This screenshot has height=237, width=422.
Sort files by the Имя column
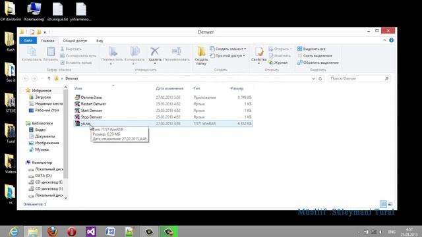(78, 88)
